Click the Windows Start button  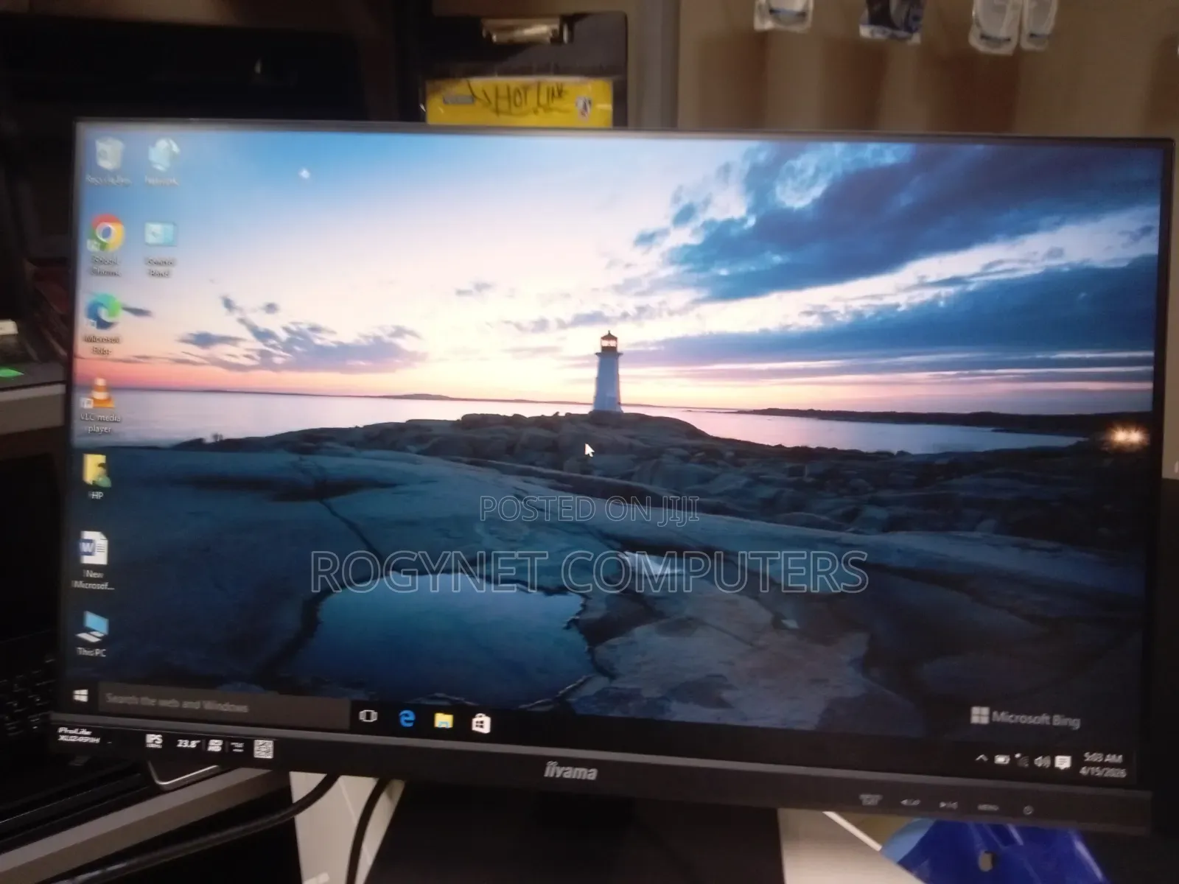click(x=81, y=695)
